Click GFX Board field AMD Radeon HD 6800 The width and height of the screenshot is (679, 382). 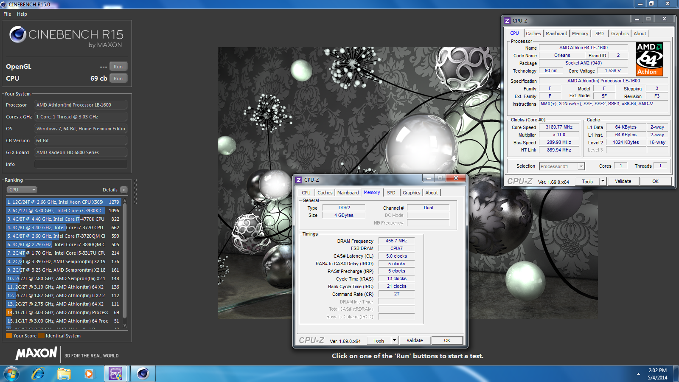pyautogui.click(x=81, y=152)
